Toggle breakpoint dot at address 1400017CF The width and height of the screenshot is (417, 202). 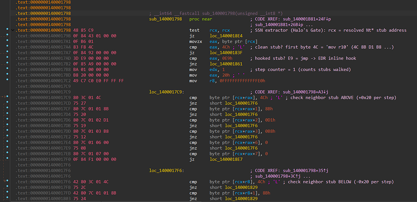(7, 108)
